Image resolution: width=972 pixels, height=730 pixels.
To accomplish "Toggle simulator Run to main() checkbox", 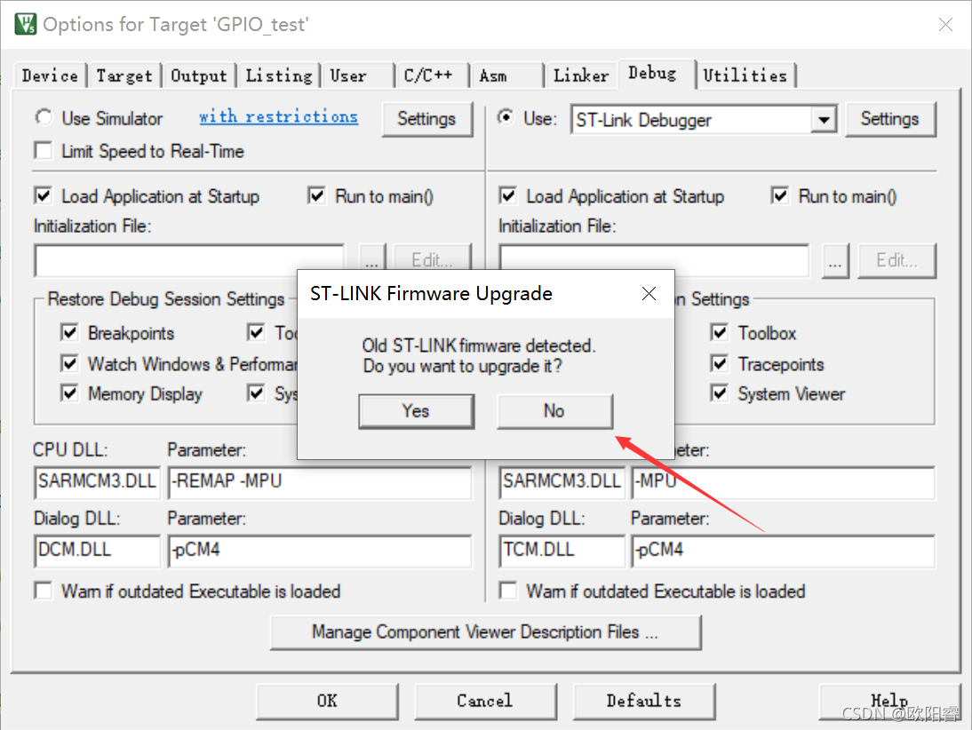I will tap(317, 196).
